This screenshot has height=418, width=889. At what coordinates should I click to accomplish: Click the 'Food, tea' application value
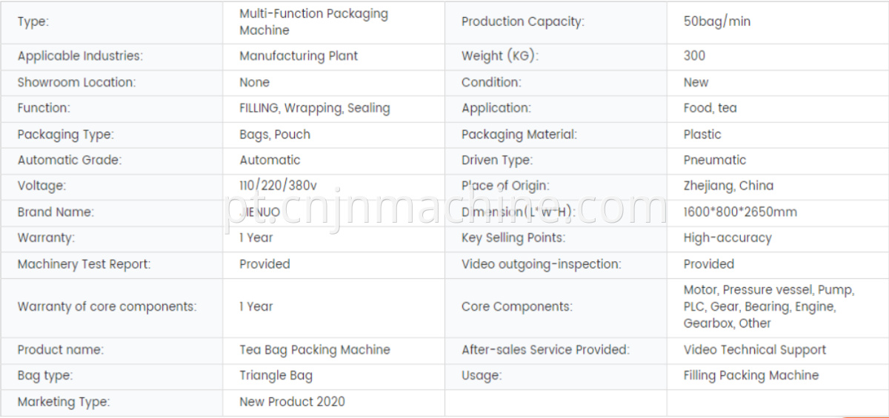click(x=710, y=109)
